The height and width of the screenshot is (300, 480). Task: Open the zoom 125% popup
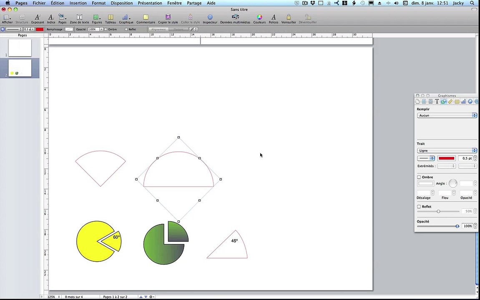click(x=53, y=297)
